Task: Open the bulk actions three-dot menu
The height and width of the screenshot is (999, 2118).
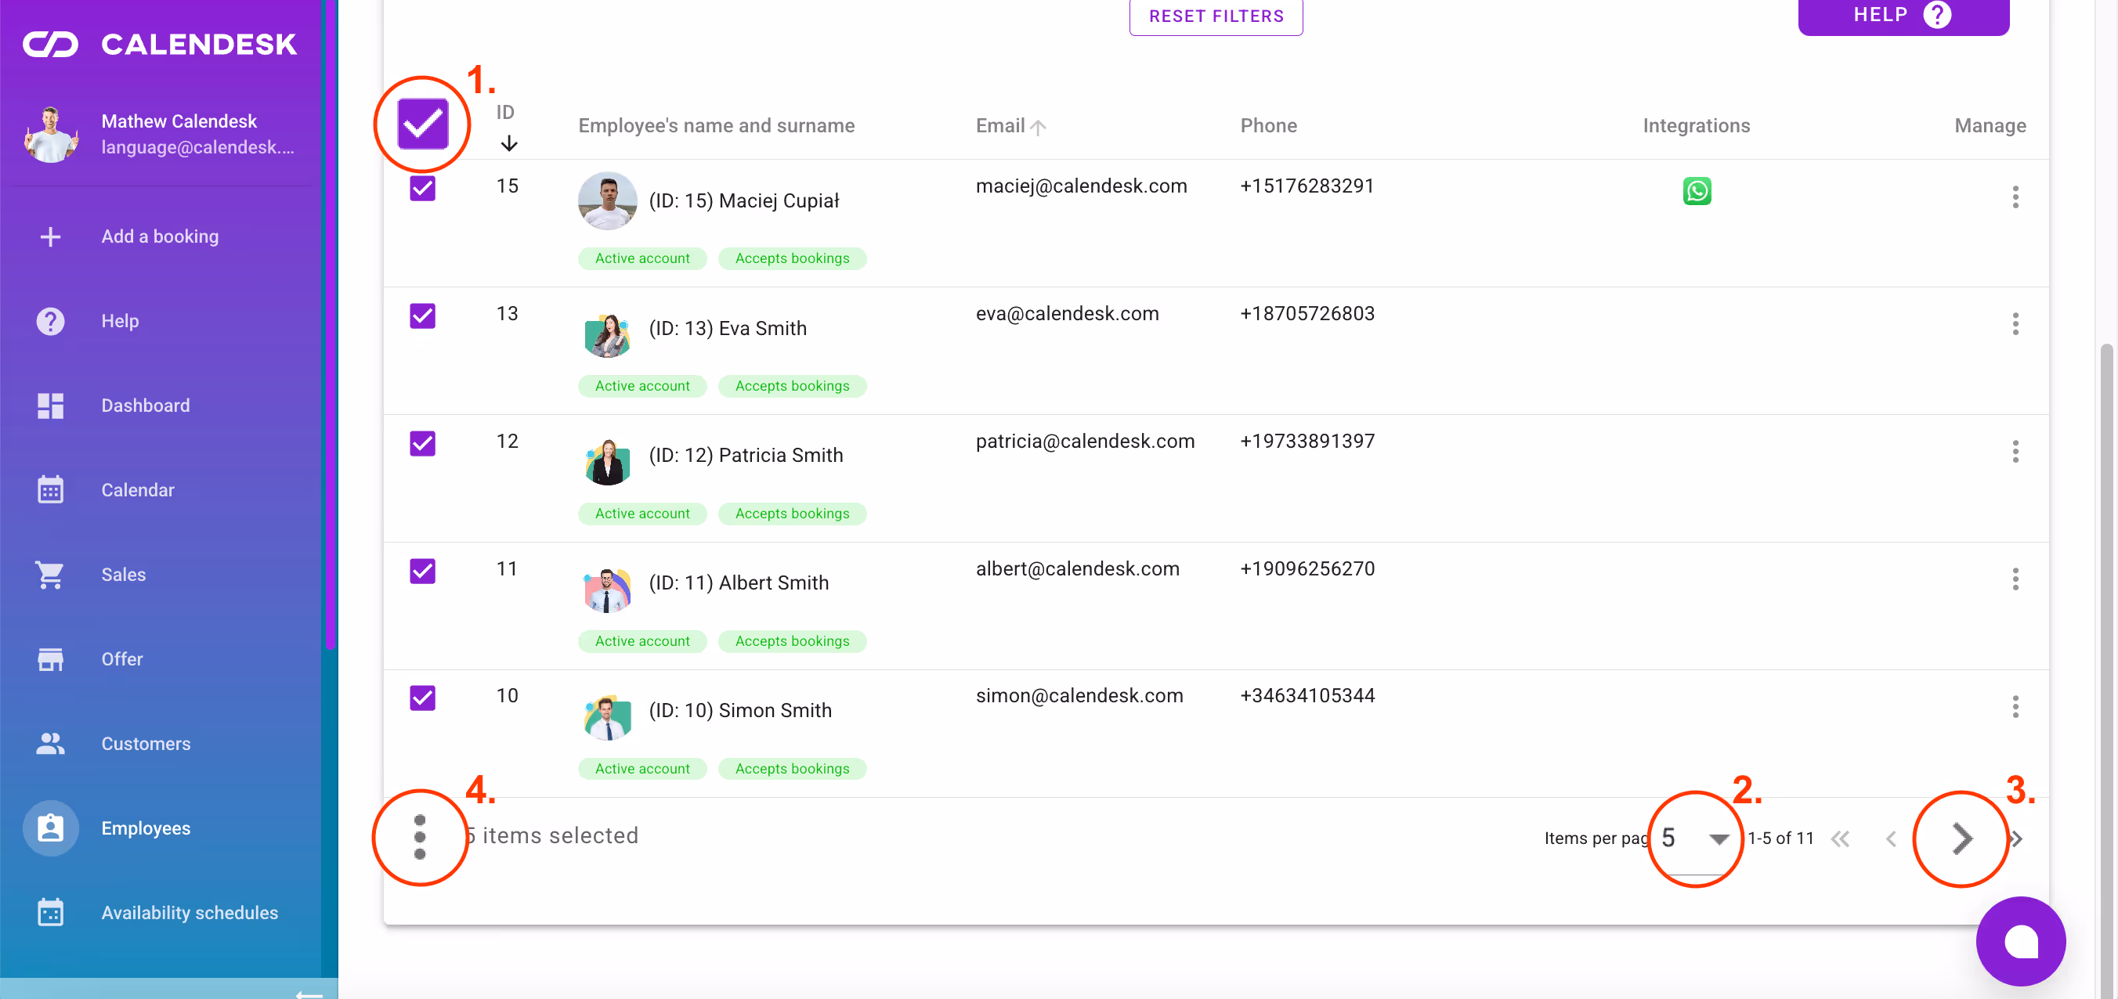Action: coord(420,838)
